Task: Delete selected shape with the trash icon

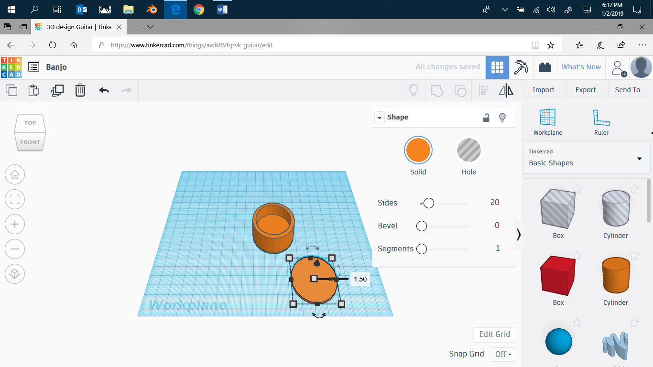Action: (80, 90)
